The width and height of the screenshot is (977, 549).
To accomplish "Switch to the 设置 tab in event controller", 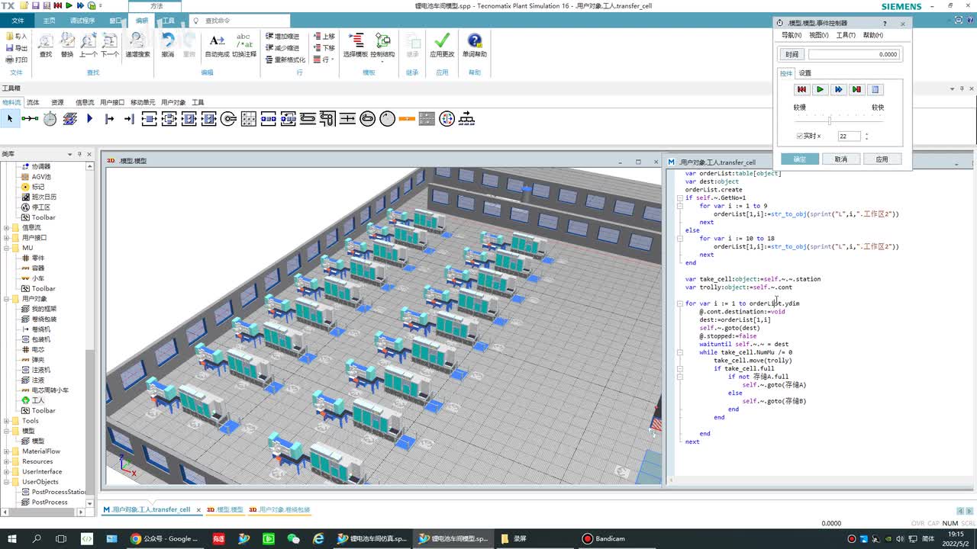I will pyautogui.click(x=805, y=73).
